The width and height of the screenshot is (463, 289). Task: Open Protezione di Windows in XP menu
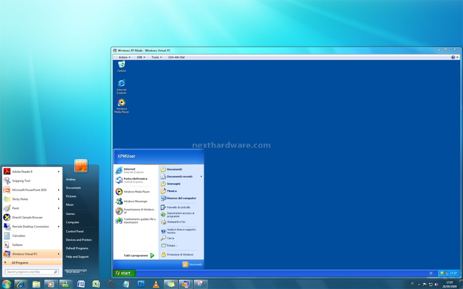pyautogui.click(x=178, y=255)
